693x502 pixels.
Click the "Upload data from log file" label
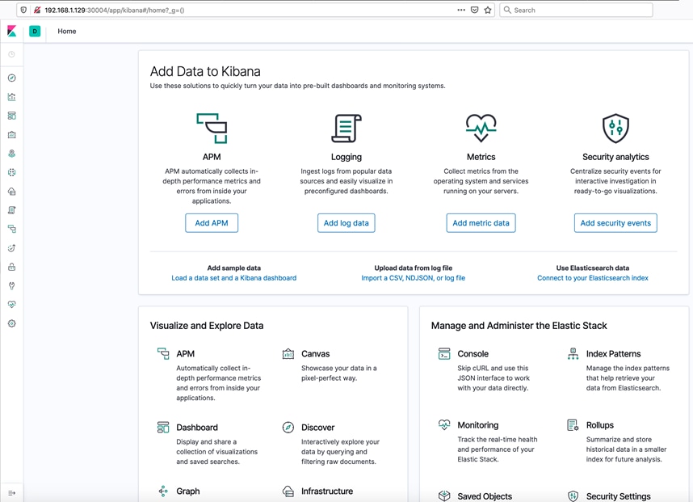click(x=414, y=268)
